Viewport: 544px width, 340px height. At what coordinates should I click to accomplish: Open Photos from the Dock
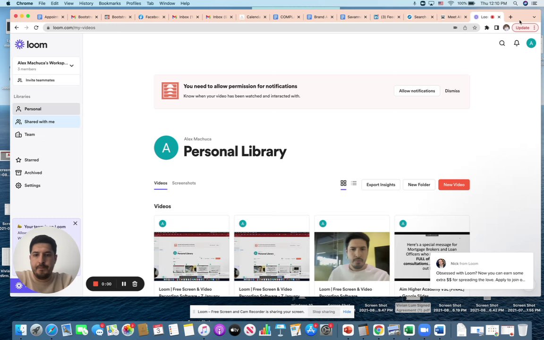127,330
